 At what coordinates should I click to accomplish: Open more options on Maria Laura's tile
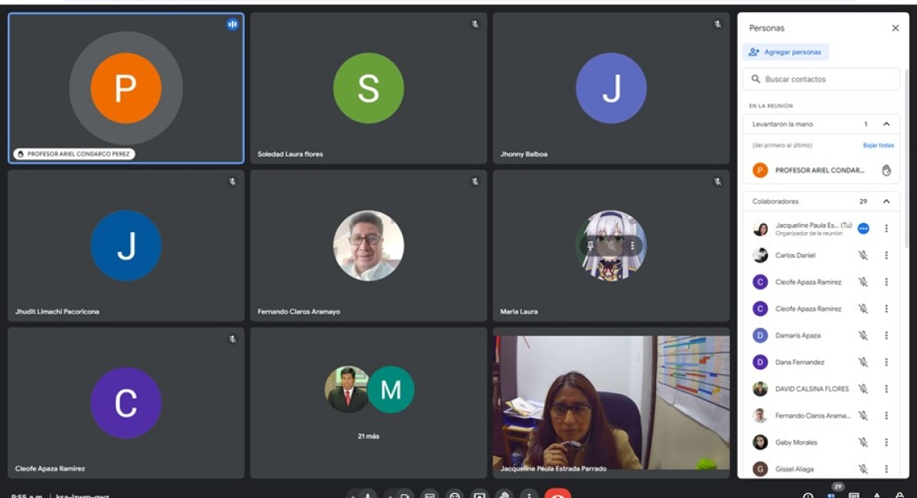point(632,246)
